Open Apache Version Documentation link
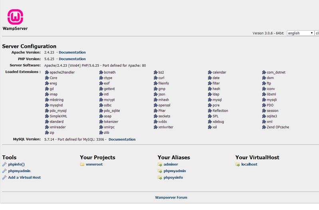 click(x=72, y=52)
